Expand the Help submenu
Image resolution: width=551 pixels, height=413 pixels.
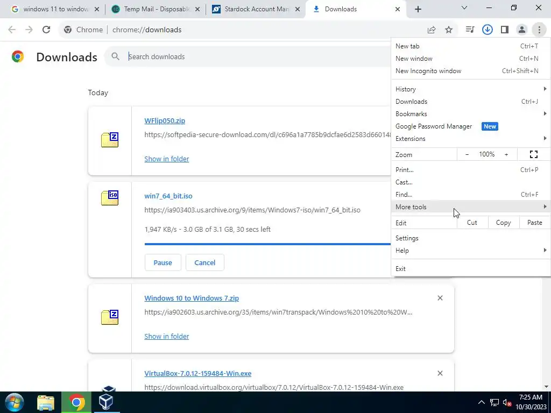(x=471, y=251)
